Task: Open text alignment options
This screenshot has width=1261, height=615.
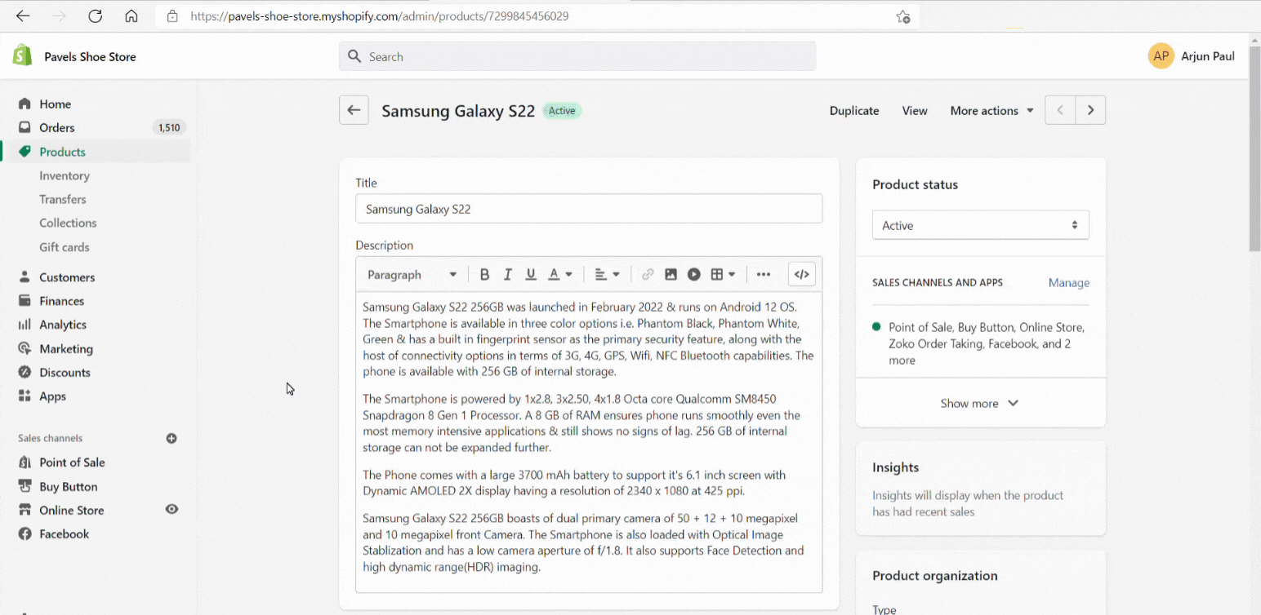Action: [x=607, y=275]
